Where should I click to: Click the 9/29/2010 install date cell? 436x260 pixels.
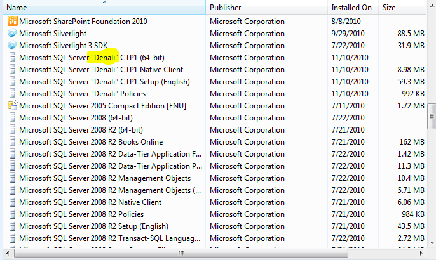pos(348,34)
